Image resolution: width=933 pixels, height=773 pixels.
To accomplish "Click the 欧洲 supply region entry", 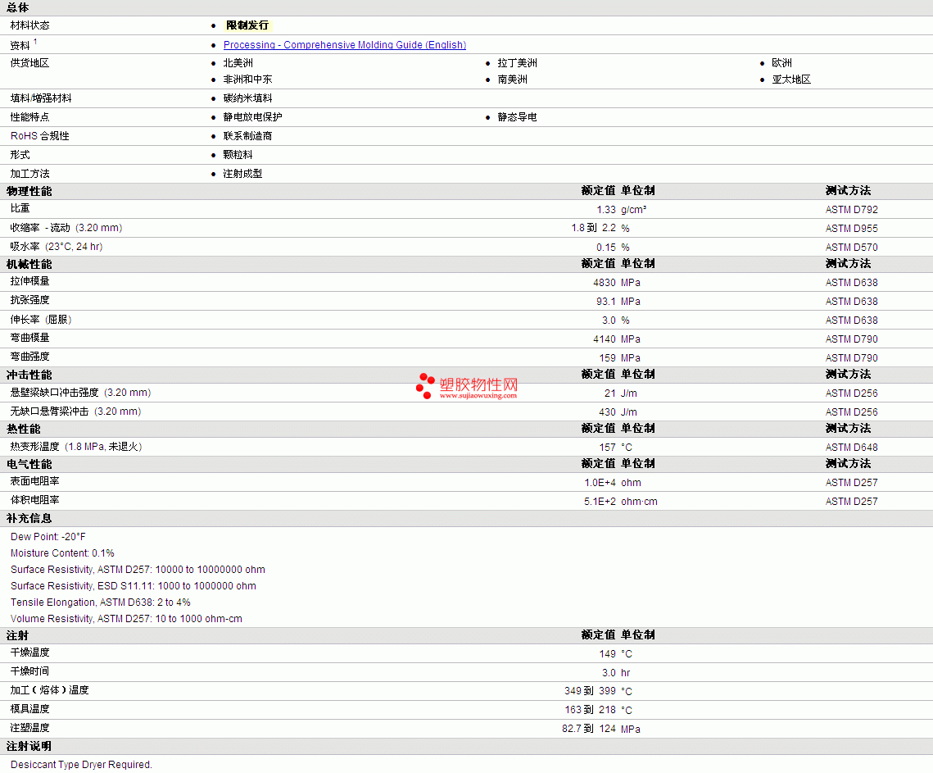I will click(781, 62).
